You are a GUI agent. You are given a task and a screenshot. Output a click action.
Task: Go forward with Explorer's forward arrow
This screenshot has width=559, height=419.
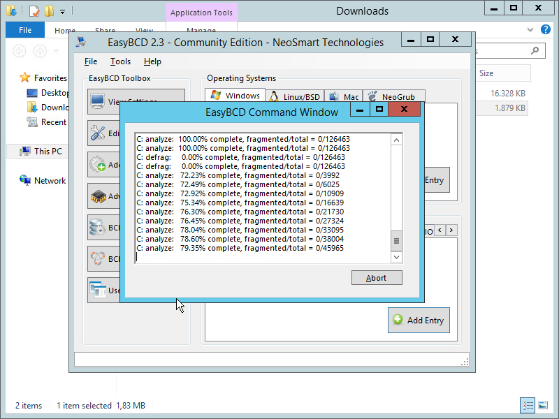[40, 51]
